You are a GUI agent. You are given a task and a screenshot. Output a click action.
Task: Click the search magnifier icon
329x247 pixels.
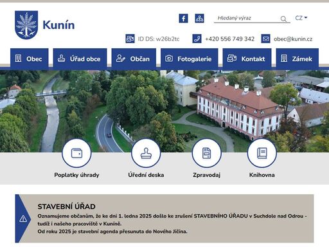[283, 19]
